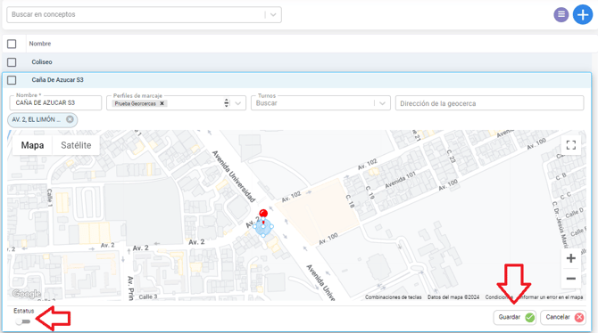The width and height of the screenshot is (598, 333).
Task: Check the Caña De Azucar S3 checkbox
Action: coord(12,80)
